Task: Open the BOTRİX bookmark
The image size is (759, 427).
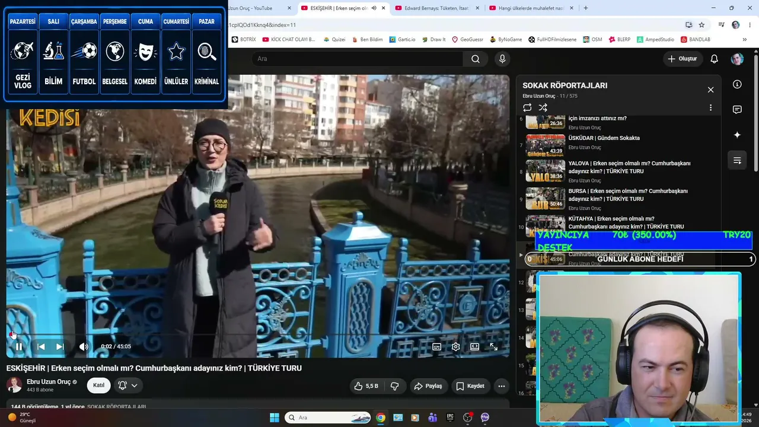Action: (x=244, y=40)
